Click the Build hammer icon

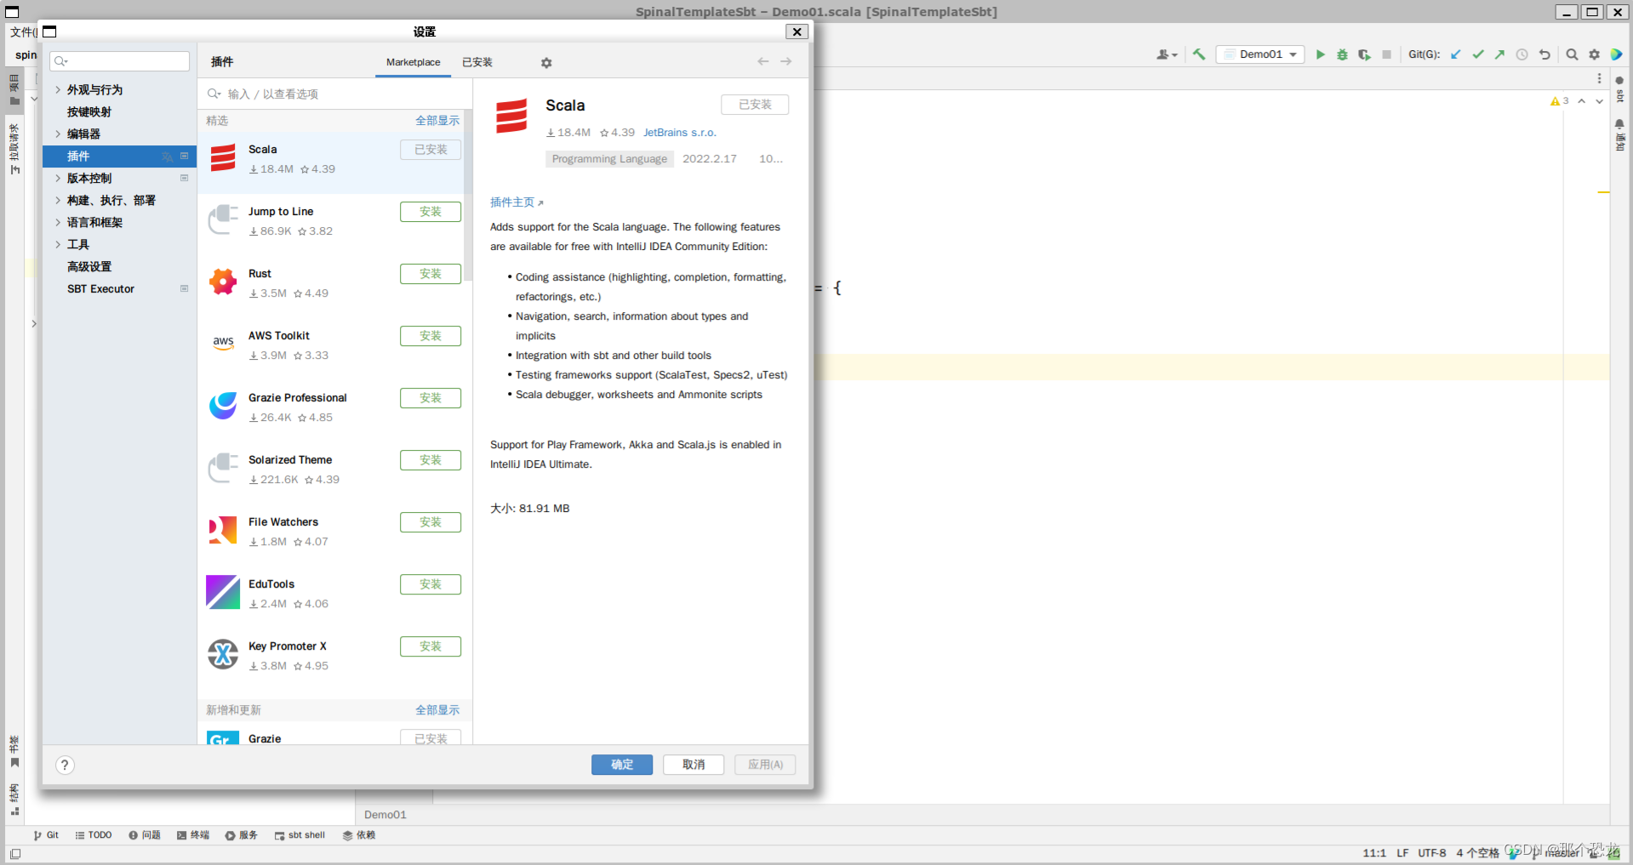(x=1199, y=54)
